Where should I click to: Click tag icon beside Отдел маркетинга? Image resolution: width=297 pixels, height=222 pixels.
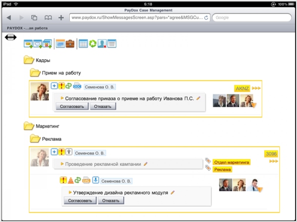point(208,160)
